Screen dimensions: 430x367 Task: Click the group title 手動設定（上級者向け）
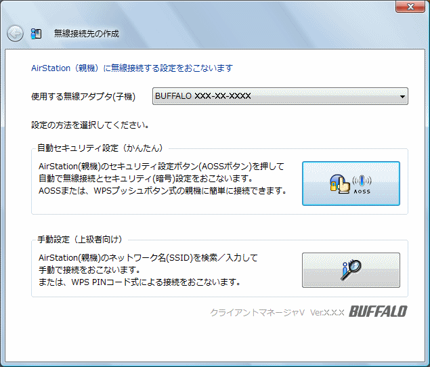(x=80, y=240)
